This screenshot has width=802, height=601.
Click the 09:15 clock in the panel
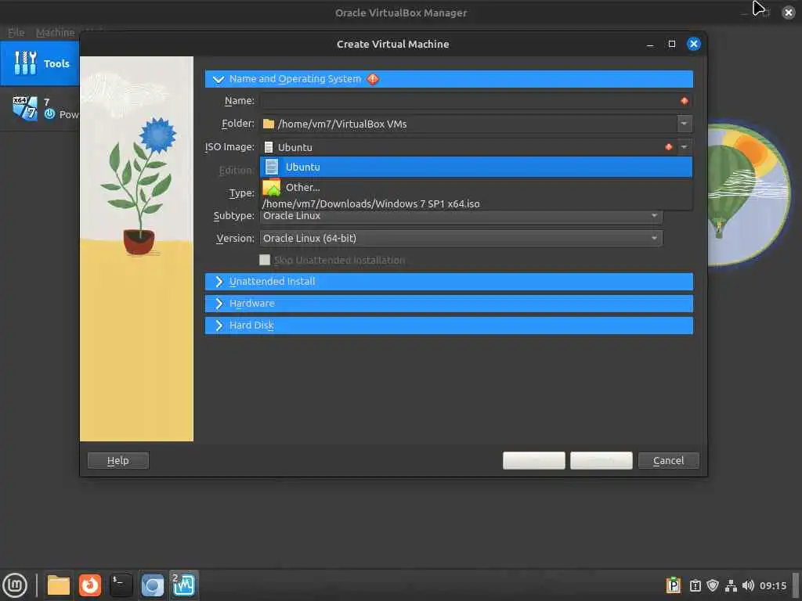pyautogui.click(x=773, y=585)
